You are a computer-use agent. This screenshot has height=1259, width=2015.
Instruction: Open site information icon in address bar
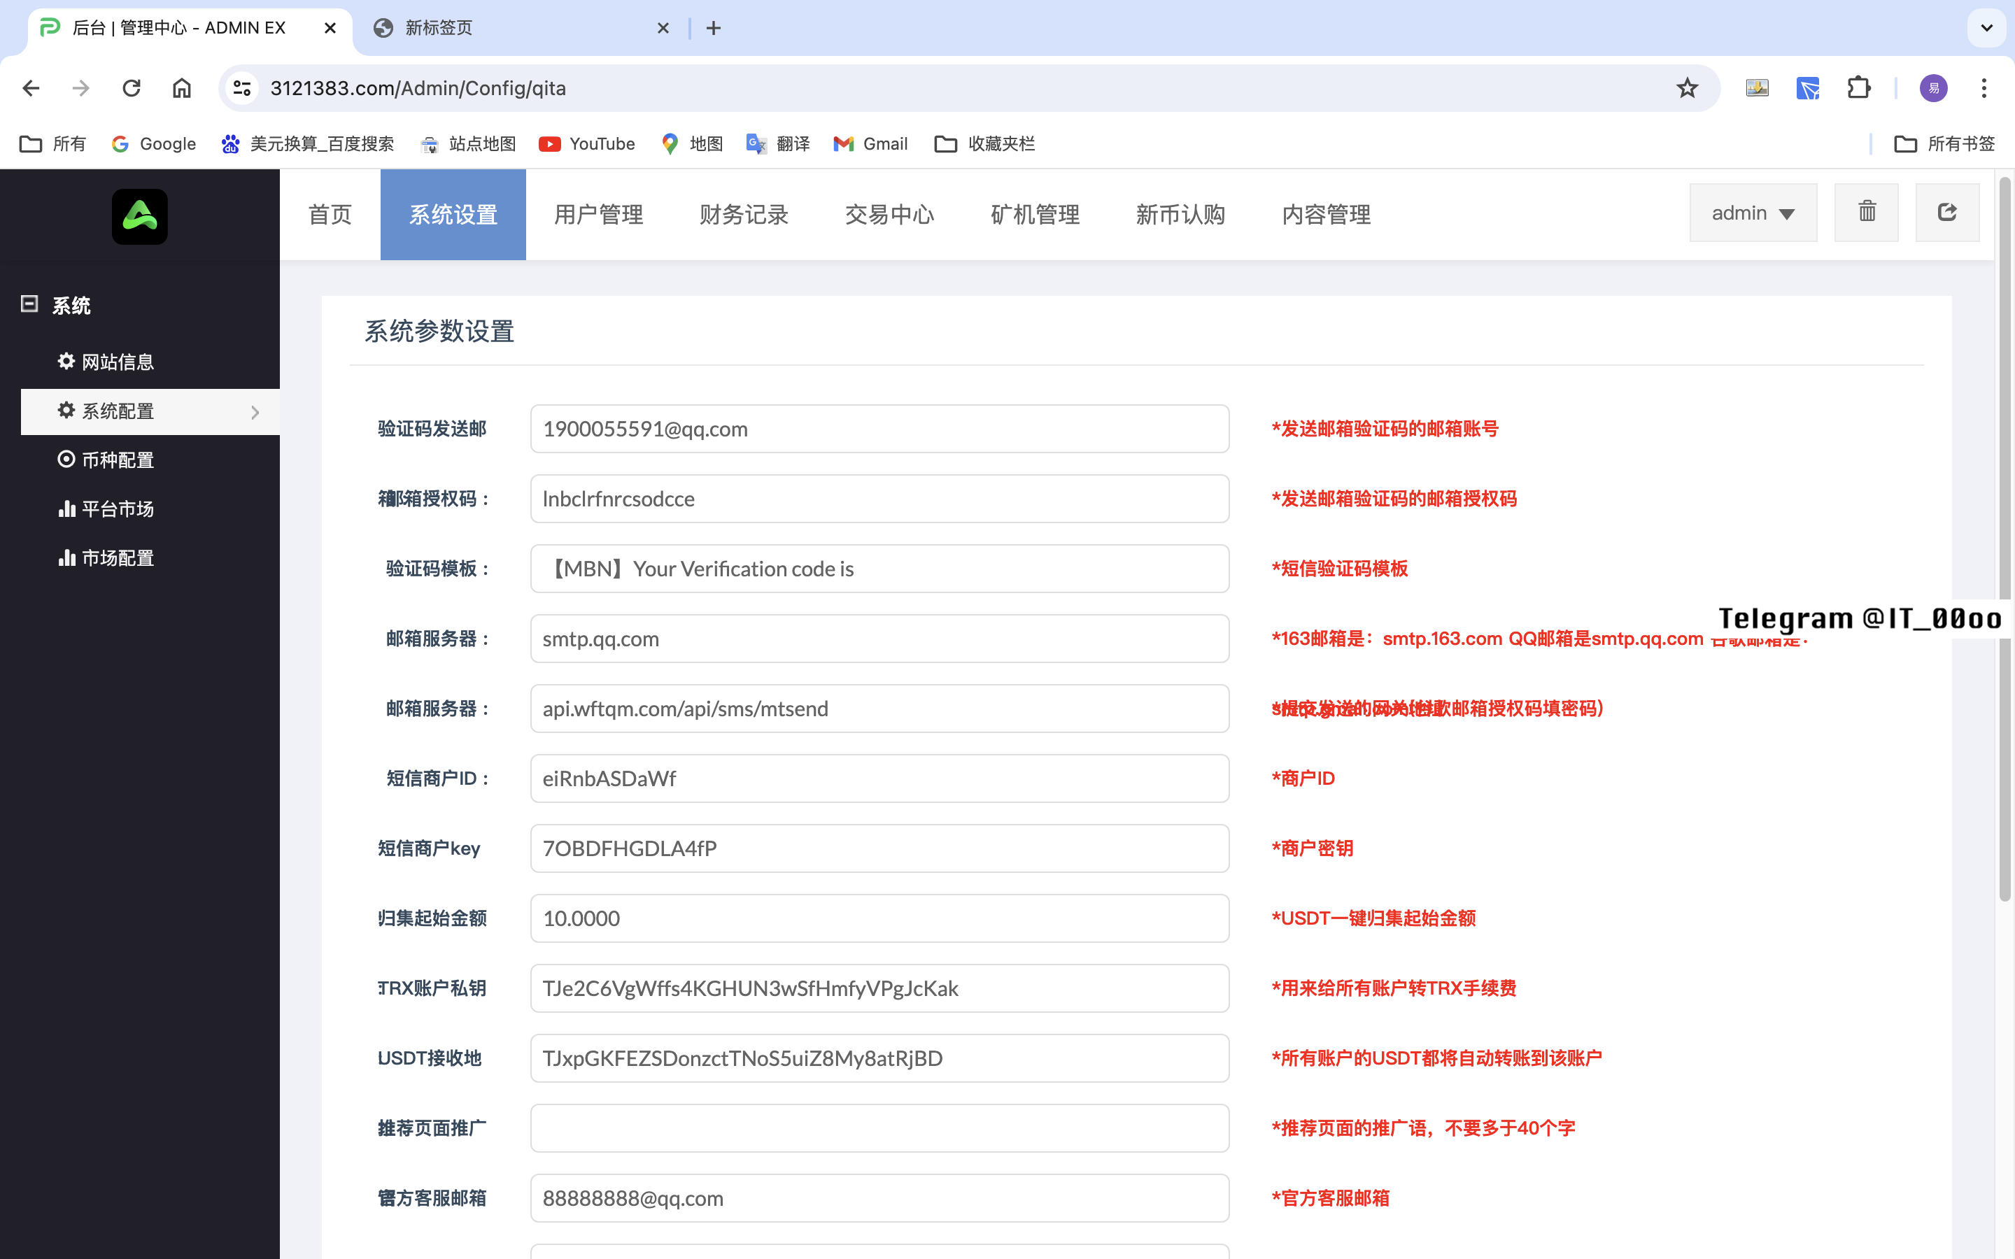[x=242, y=88]
